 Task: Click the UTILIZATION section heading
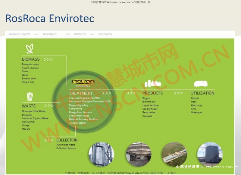pyautogui.click(x=202, y=93)
